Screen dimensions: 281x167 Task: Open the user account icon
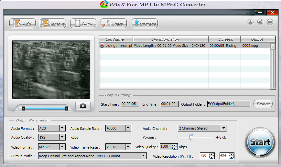(251, 22)
